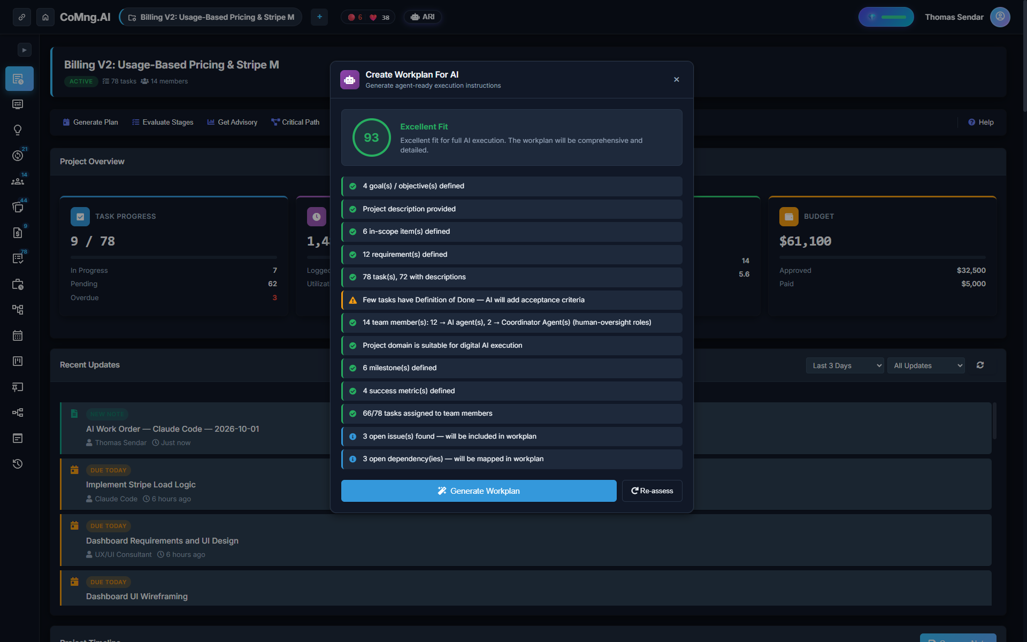This screenshot has height=642, width=1027.
Task: Click the Few tasks have Definition of Done warning
Action: (x=512, y=300)
